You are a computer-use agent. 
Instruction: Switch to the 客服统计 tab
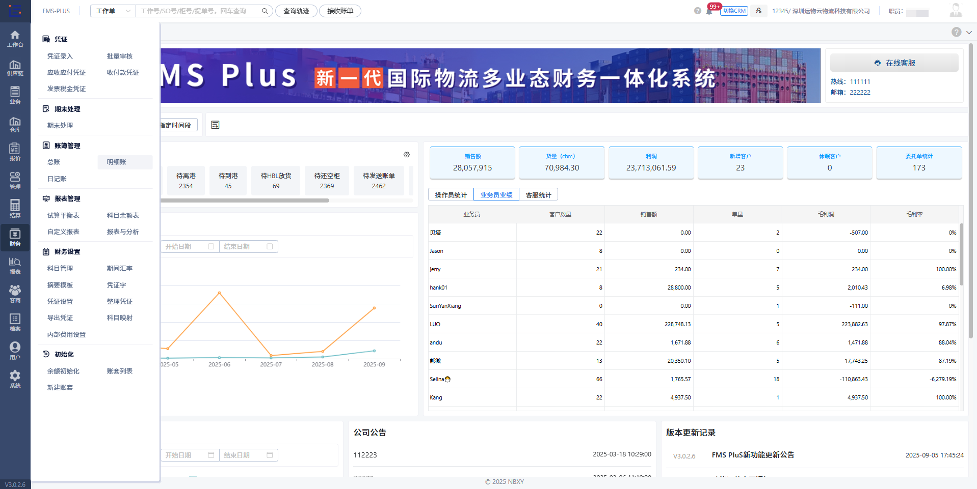538,194
